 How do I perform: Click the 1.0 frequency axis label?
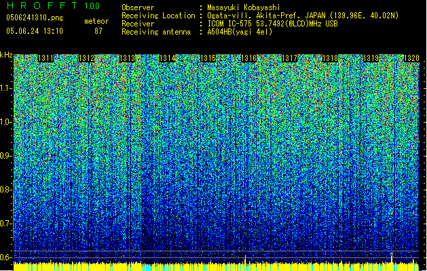coord(5,122)
